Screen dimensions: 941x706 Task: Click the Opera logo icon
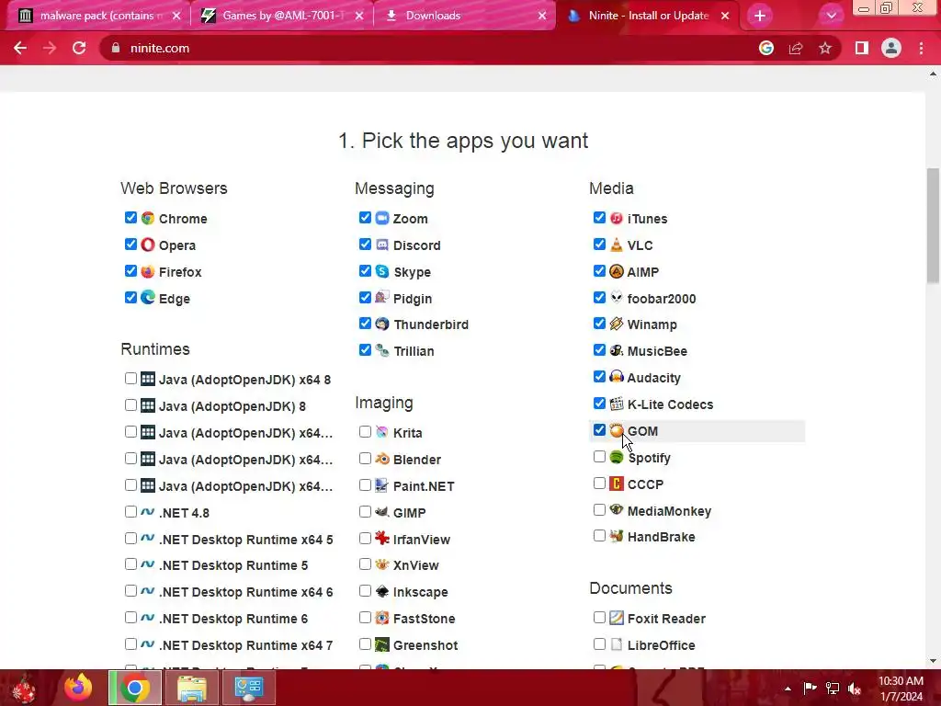[x=148, y=245]
